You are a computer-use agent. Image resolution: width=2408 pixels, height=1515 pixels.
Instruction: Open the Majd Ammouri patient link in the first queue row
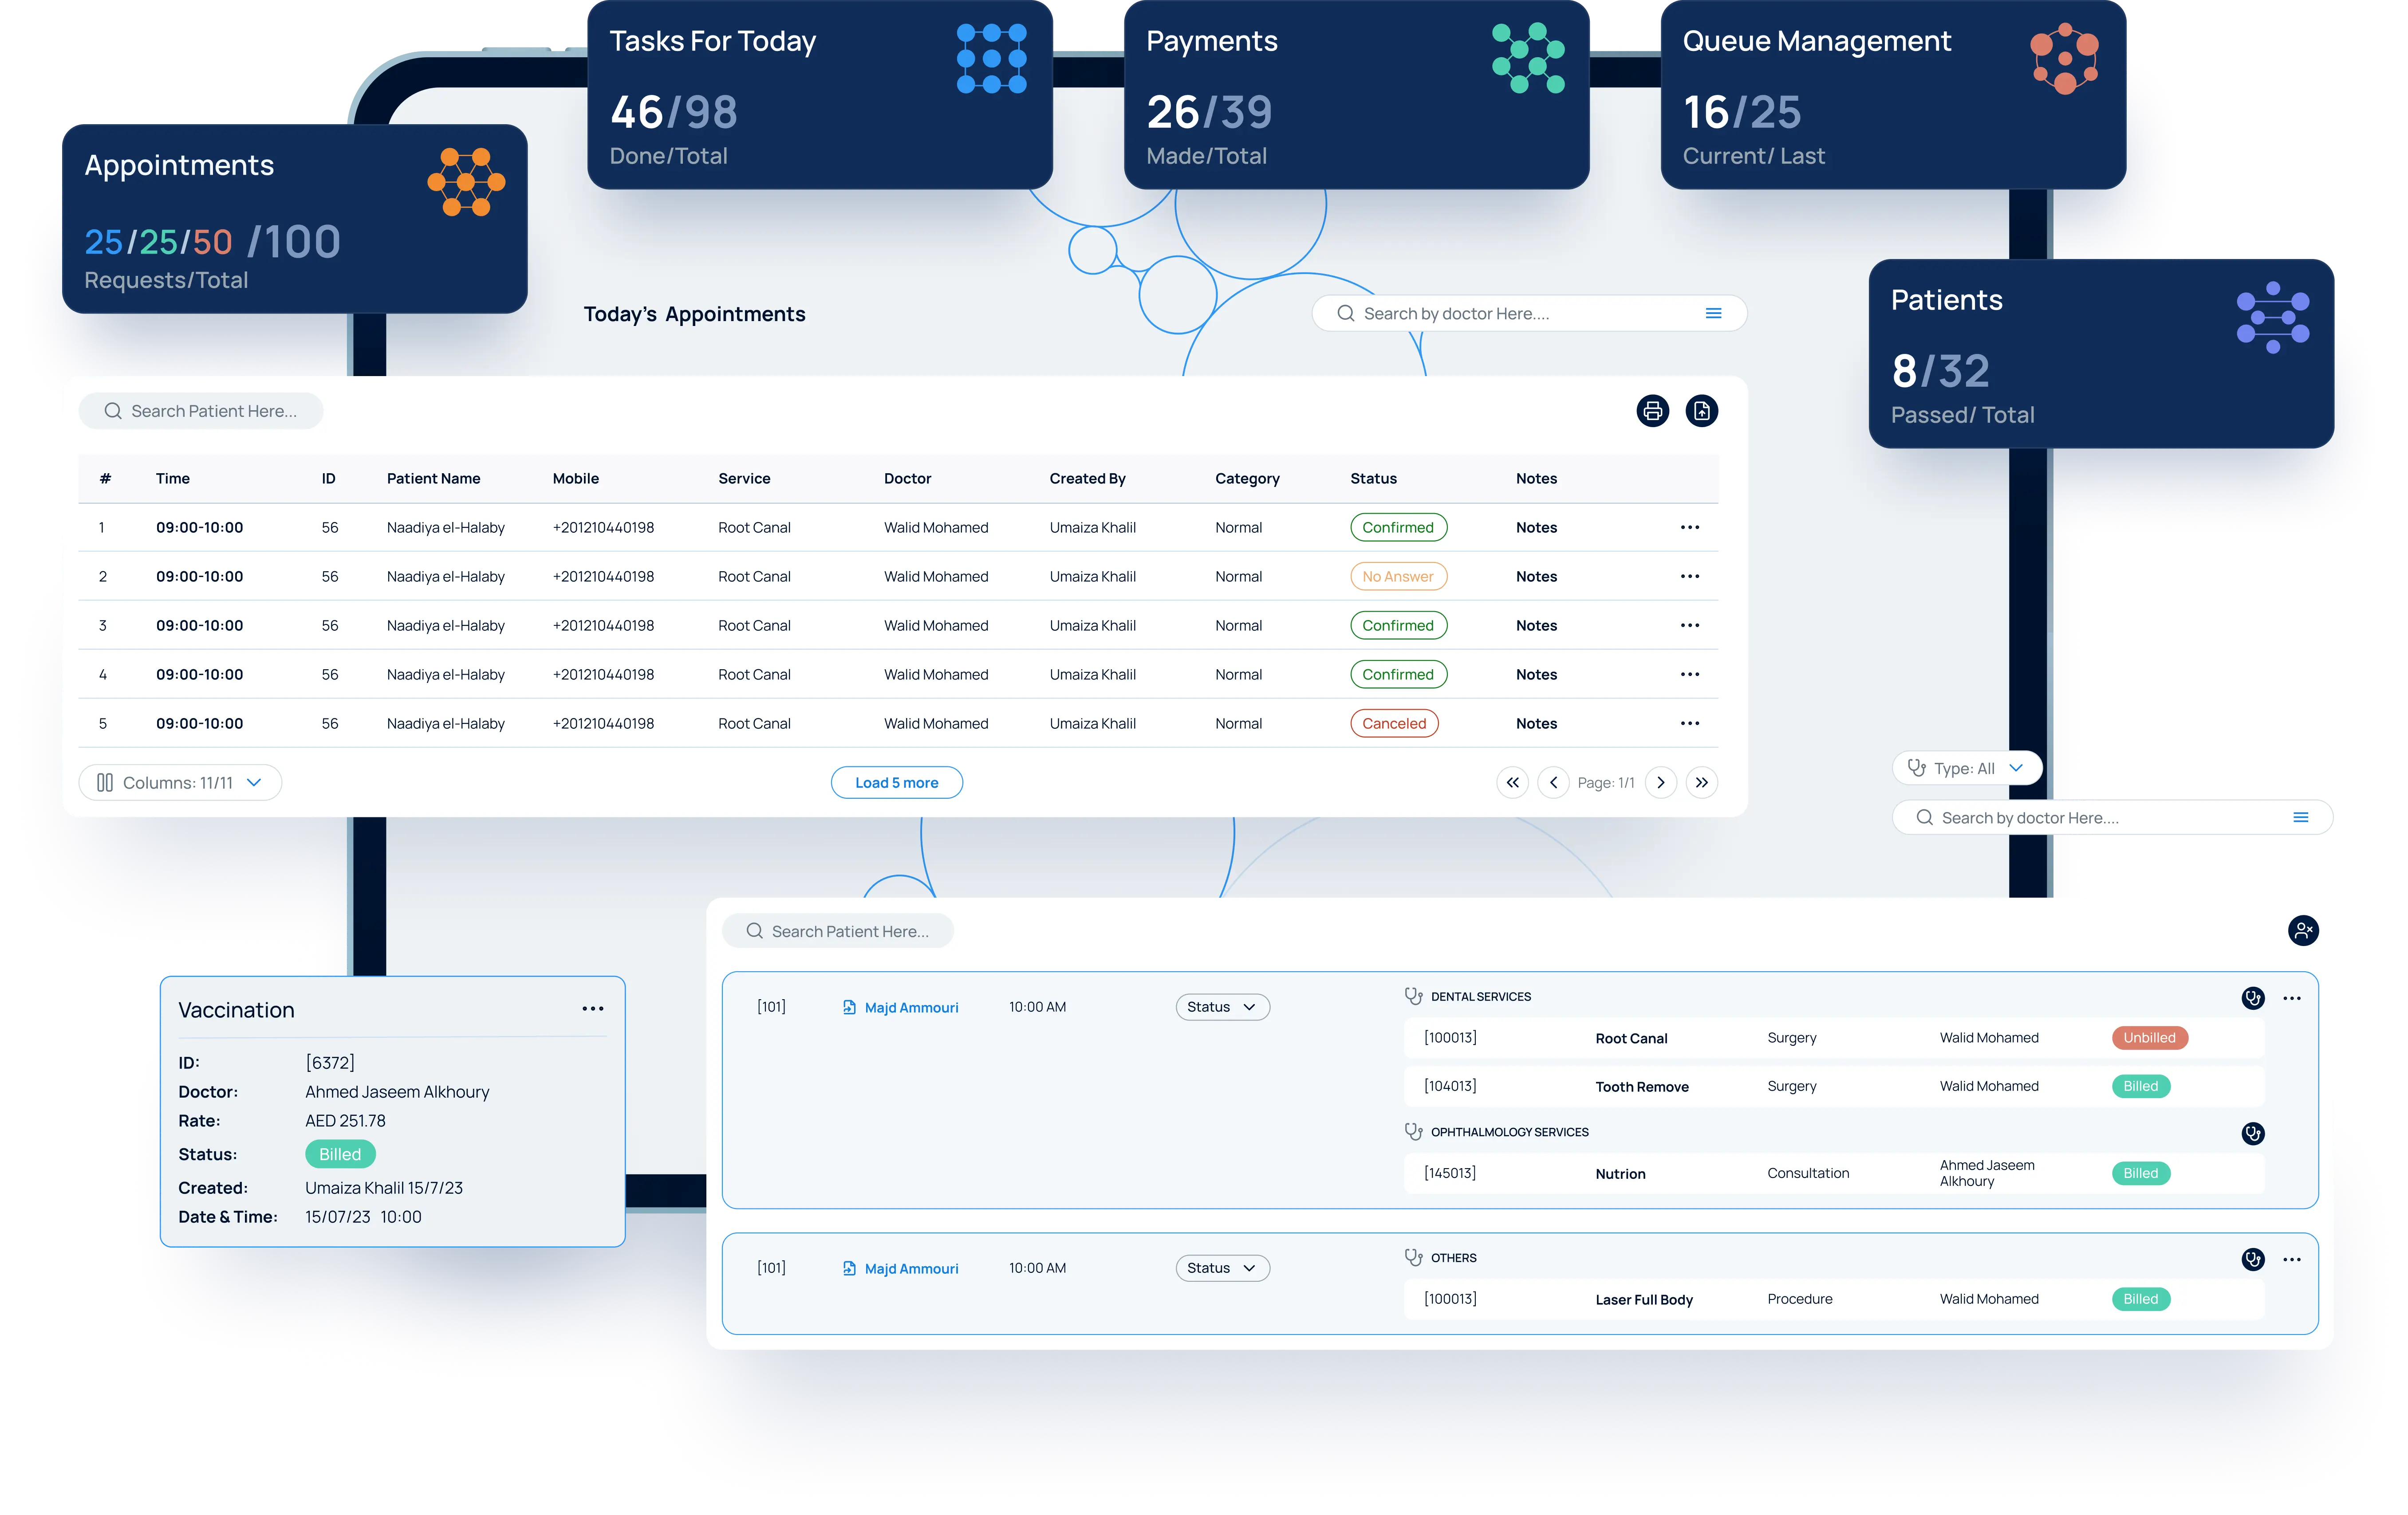tap(910, 1007)
